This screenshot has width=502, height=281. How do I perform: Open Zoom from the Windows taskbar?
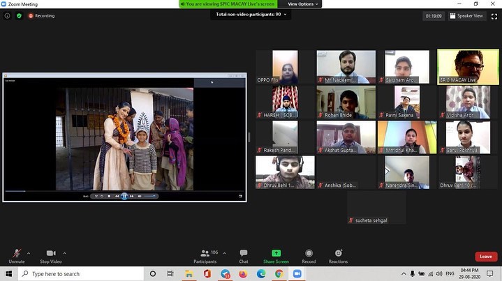[x=296, y=274]
